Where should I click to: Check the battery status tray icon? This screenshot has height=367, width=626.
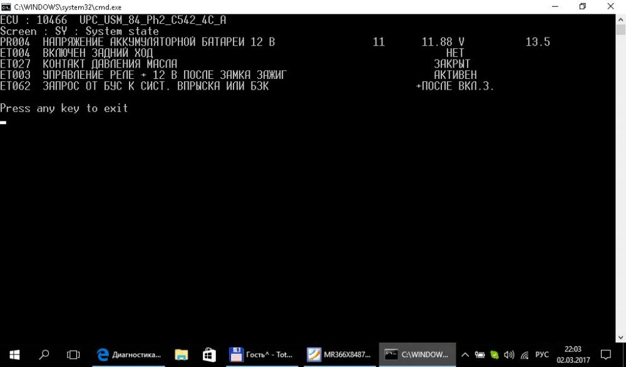point(480,354)
